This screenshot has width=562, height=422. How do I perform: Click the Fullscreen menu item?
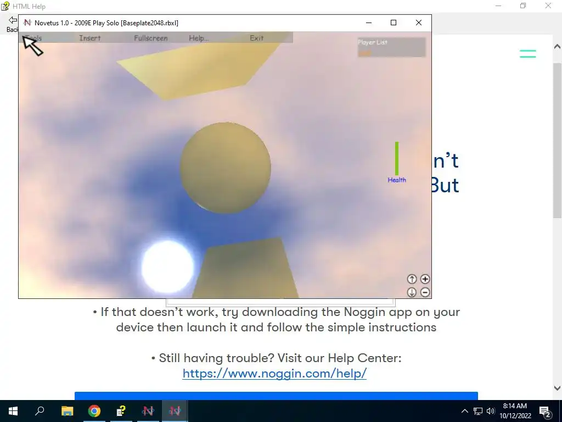click(x=150, y=38)
